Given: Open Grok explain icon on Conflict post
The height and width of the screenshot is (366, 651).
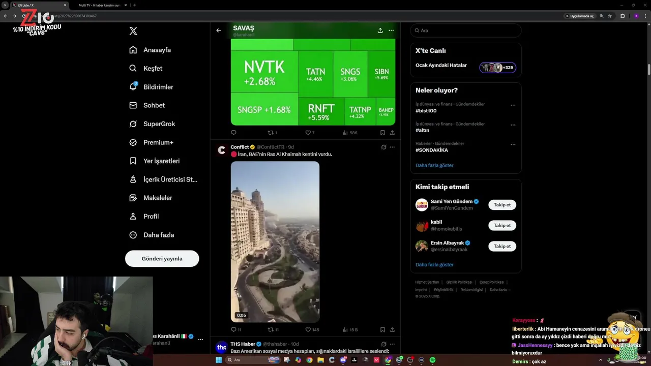Looking at the screenshot, I should click(383, 147).
